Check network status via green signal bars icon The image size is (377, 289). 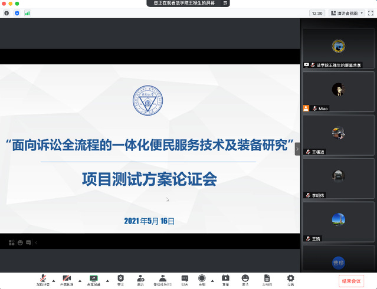27,12
